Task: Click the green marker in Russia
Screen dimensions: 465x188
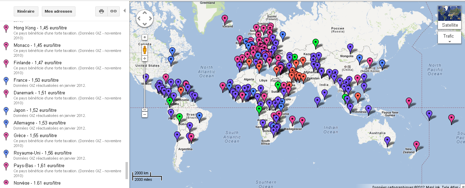Action: tap(316, 43)
